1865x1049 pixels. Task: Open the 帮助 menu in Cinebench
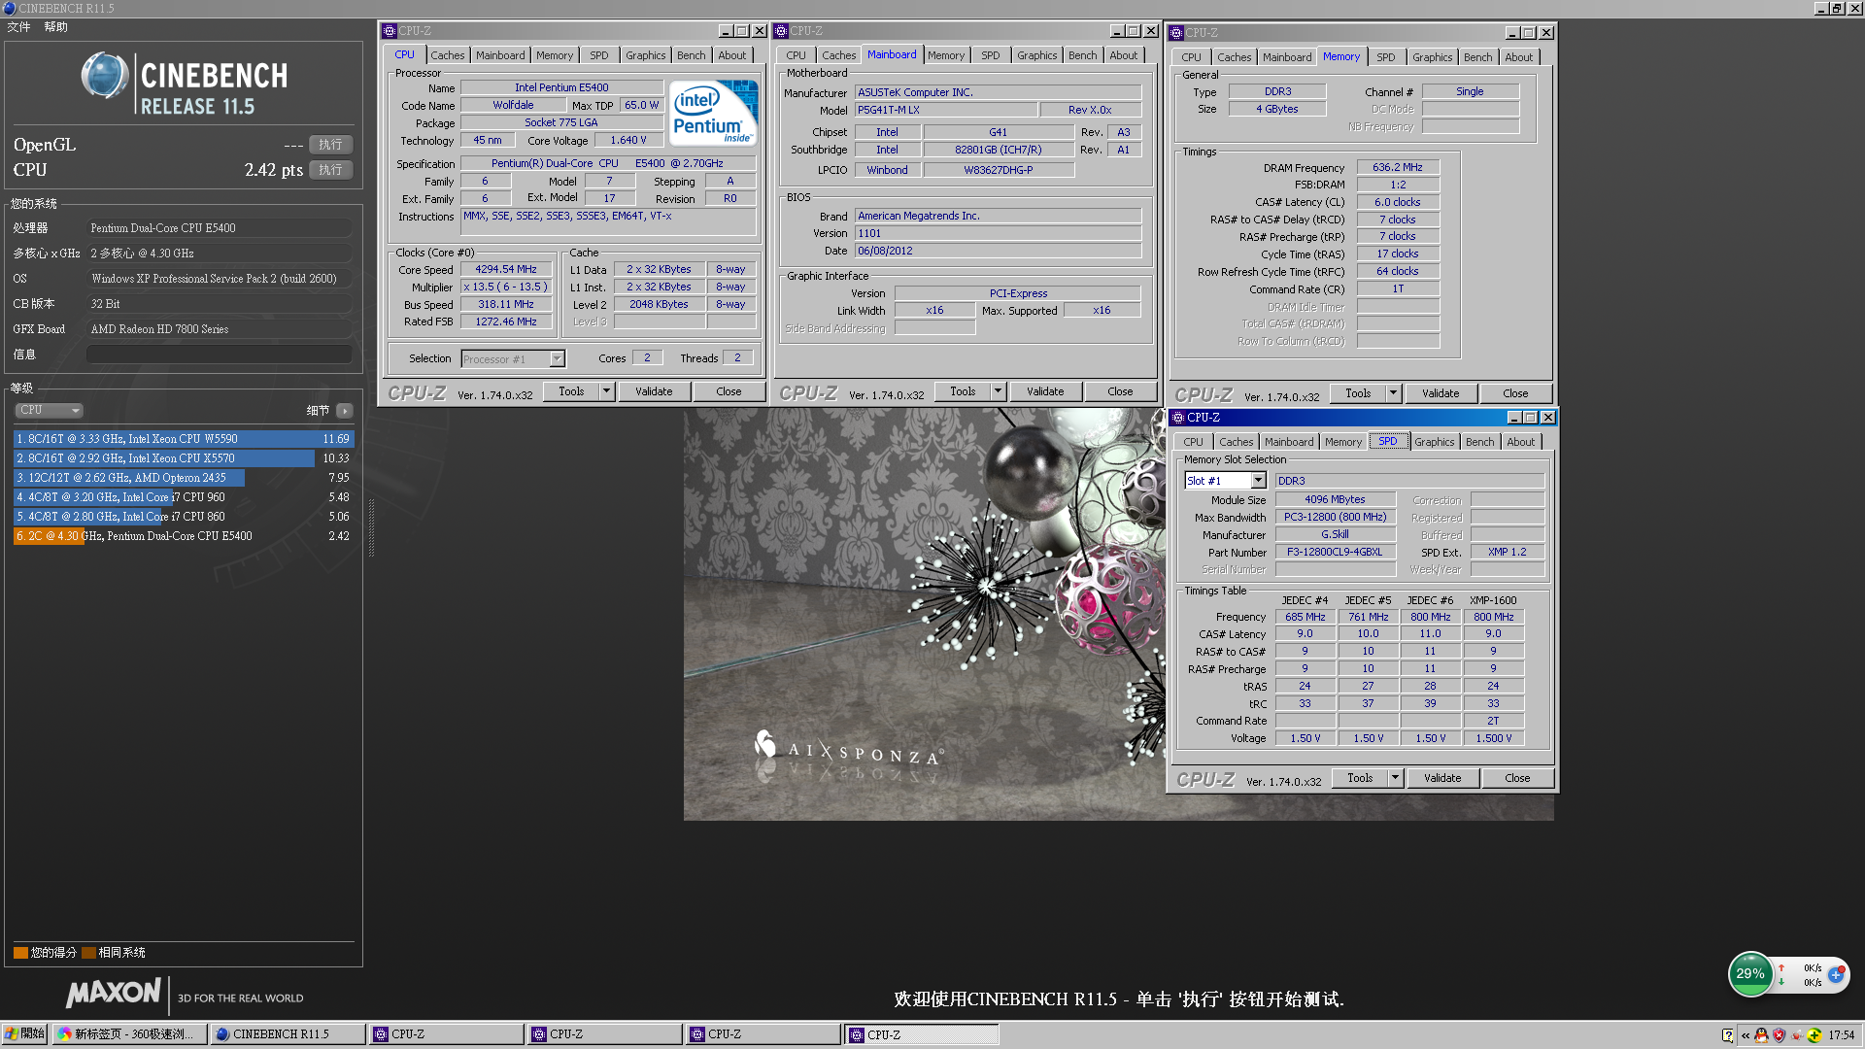pyautogui.click(x=55, y=27)
